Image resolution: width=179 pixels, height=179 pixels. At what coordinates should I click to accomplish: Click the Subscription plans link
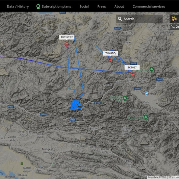[x=56, y=6]
